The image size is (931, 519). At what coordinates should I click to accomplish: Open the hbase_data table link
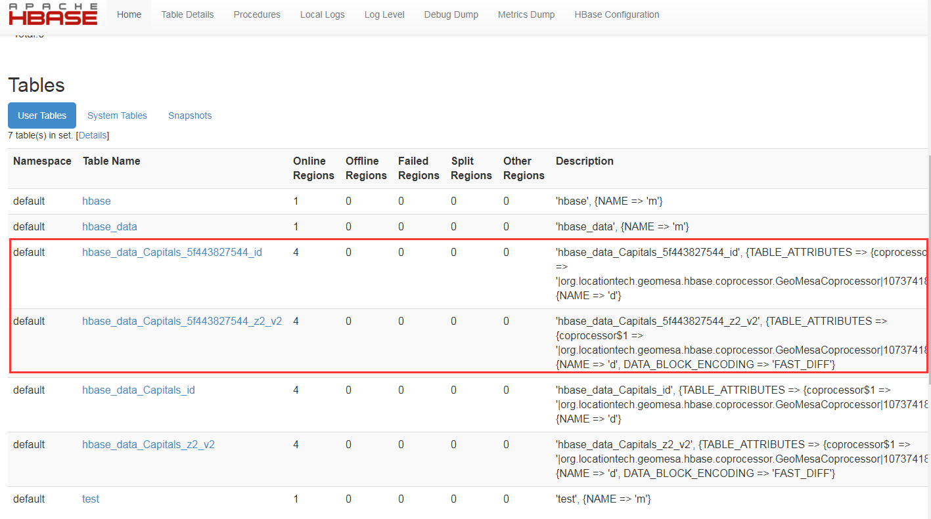coord(110,226)
